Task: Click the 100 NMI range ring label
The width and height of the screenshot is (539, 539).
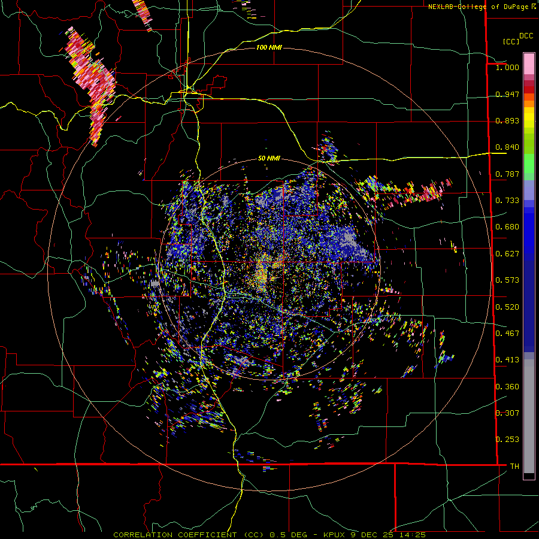Action: tap(269, 47)
